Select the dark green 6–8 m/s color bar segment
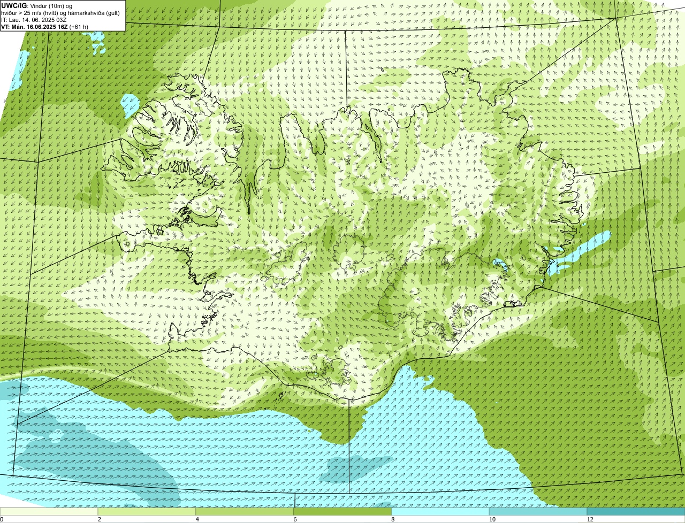Screen dimensions: 685x523 tap(343, 512)
